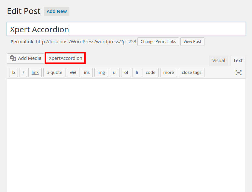Apply italic using the i button

(23, 72)
